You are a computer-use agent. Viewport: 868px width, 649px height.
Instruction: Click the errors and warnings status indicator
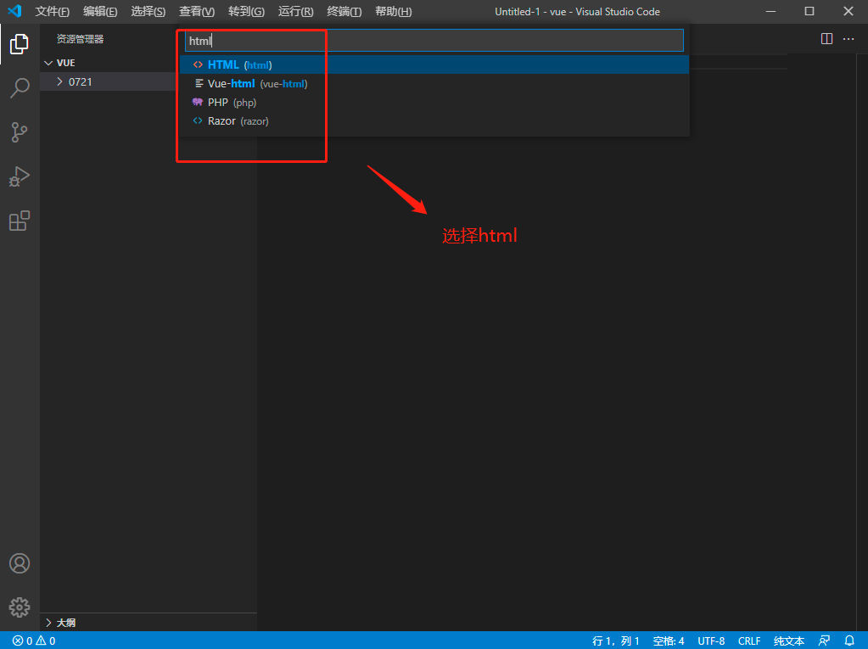pos(34,641)
